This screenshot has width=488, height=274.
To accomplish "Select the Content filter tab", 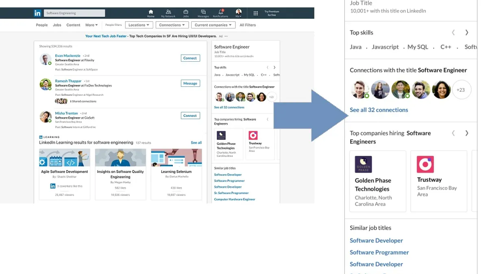I will click(x=73, y=25).
